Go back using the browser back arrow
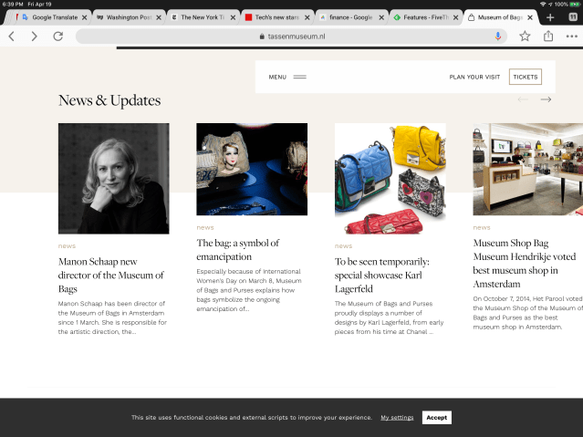The height and width of the screenshot is (437, 583). (x=12, y=36)
